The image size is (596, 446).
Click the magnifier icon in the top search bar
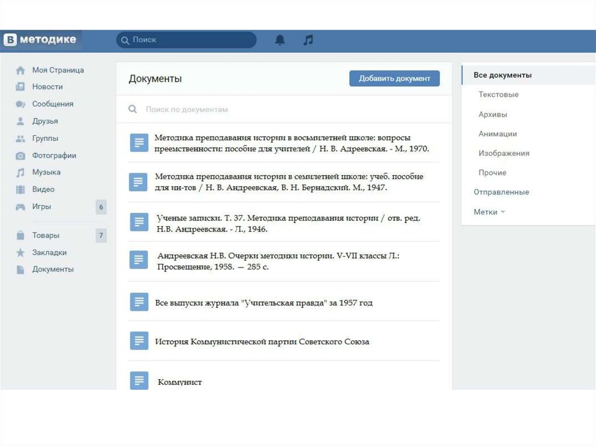click(x=125, y=40)
